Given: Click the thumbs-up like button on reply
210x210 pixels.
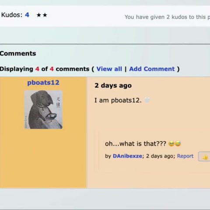Looking at the screenshot, I should pos(204,157).
